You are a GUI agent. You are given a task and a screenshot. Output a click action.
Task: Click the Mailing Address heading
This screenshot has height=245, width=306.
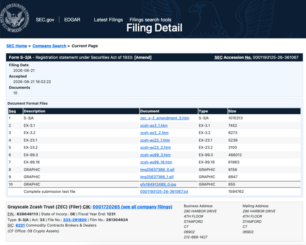[256, 206]
